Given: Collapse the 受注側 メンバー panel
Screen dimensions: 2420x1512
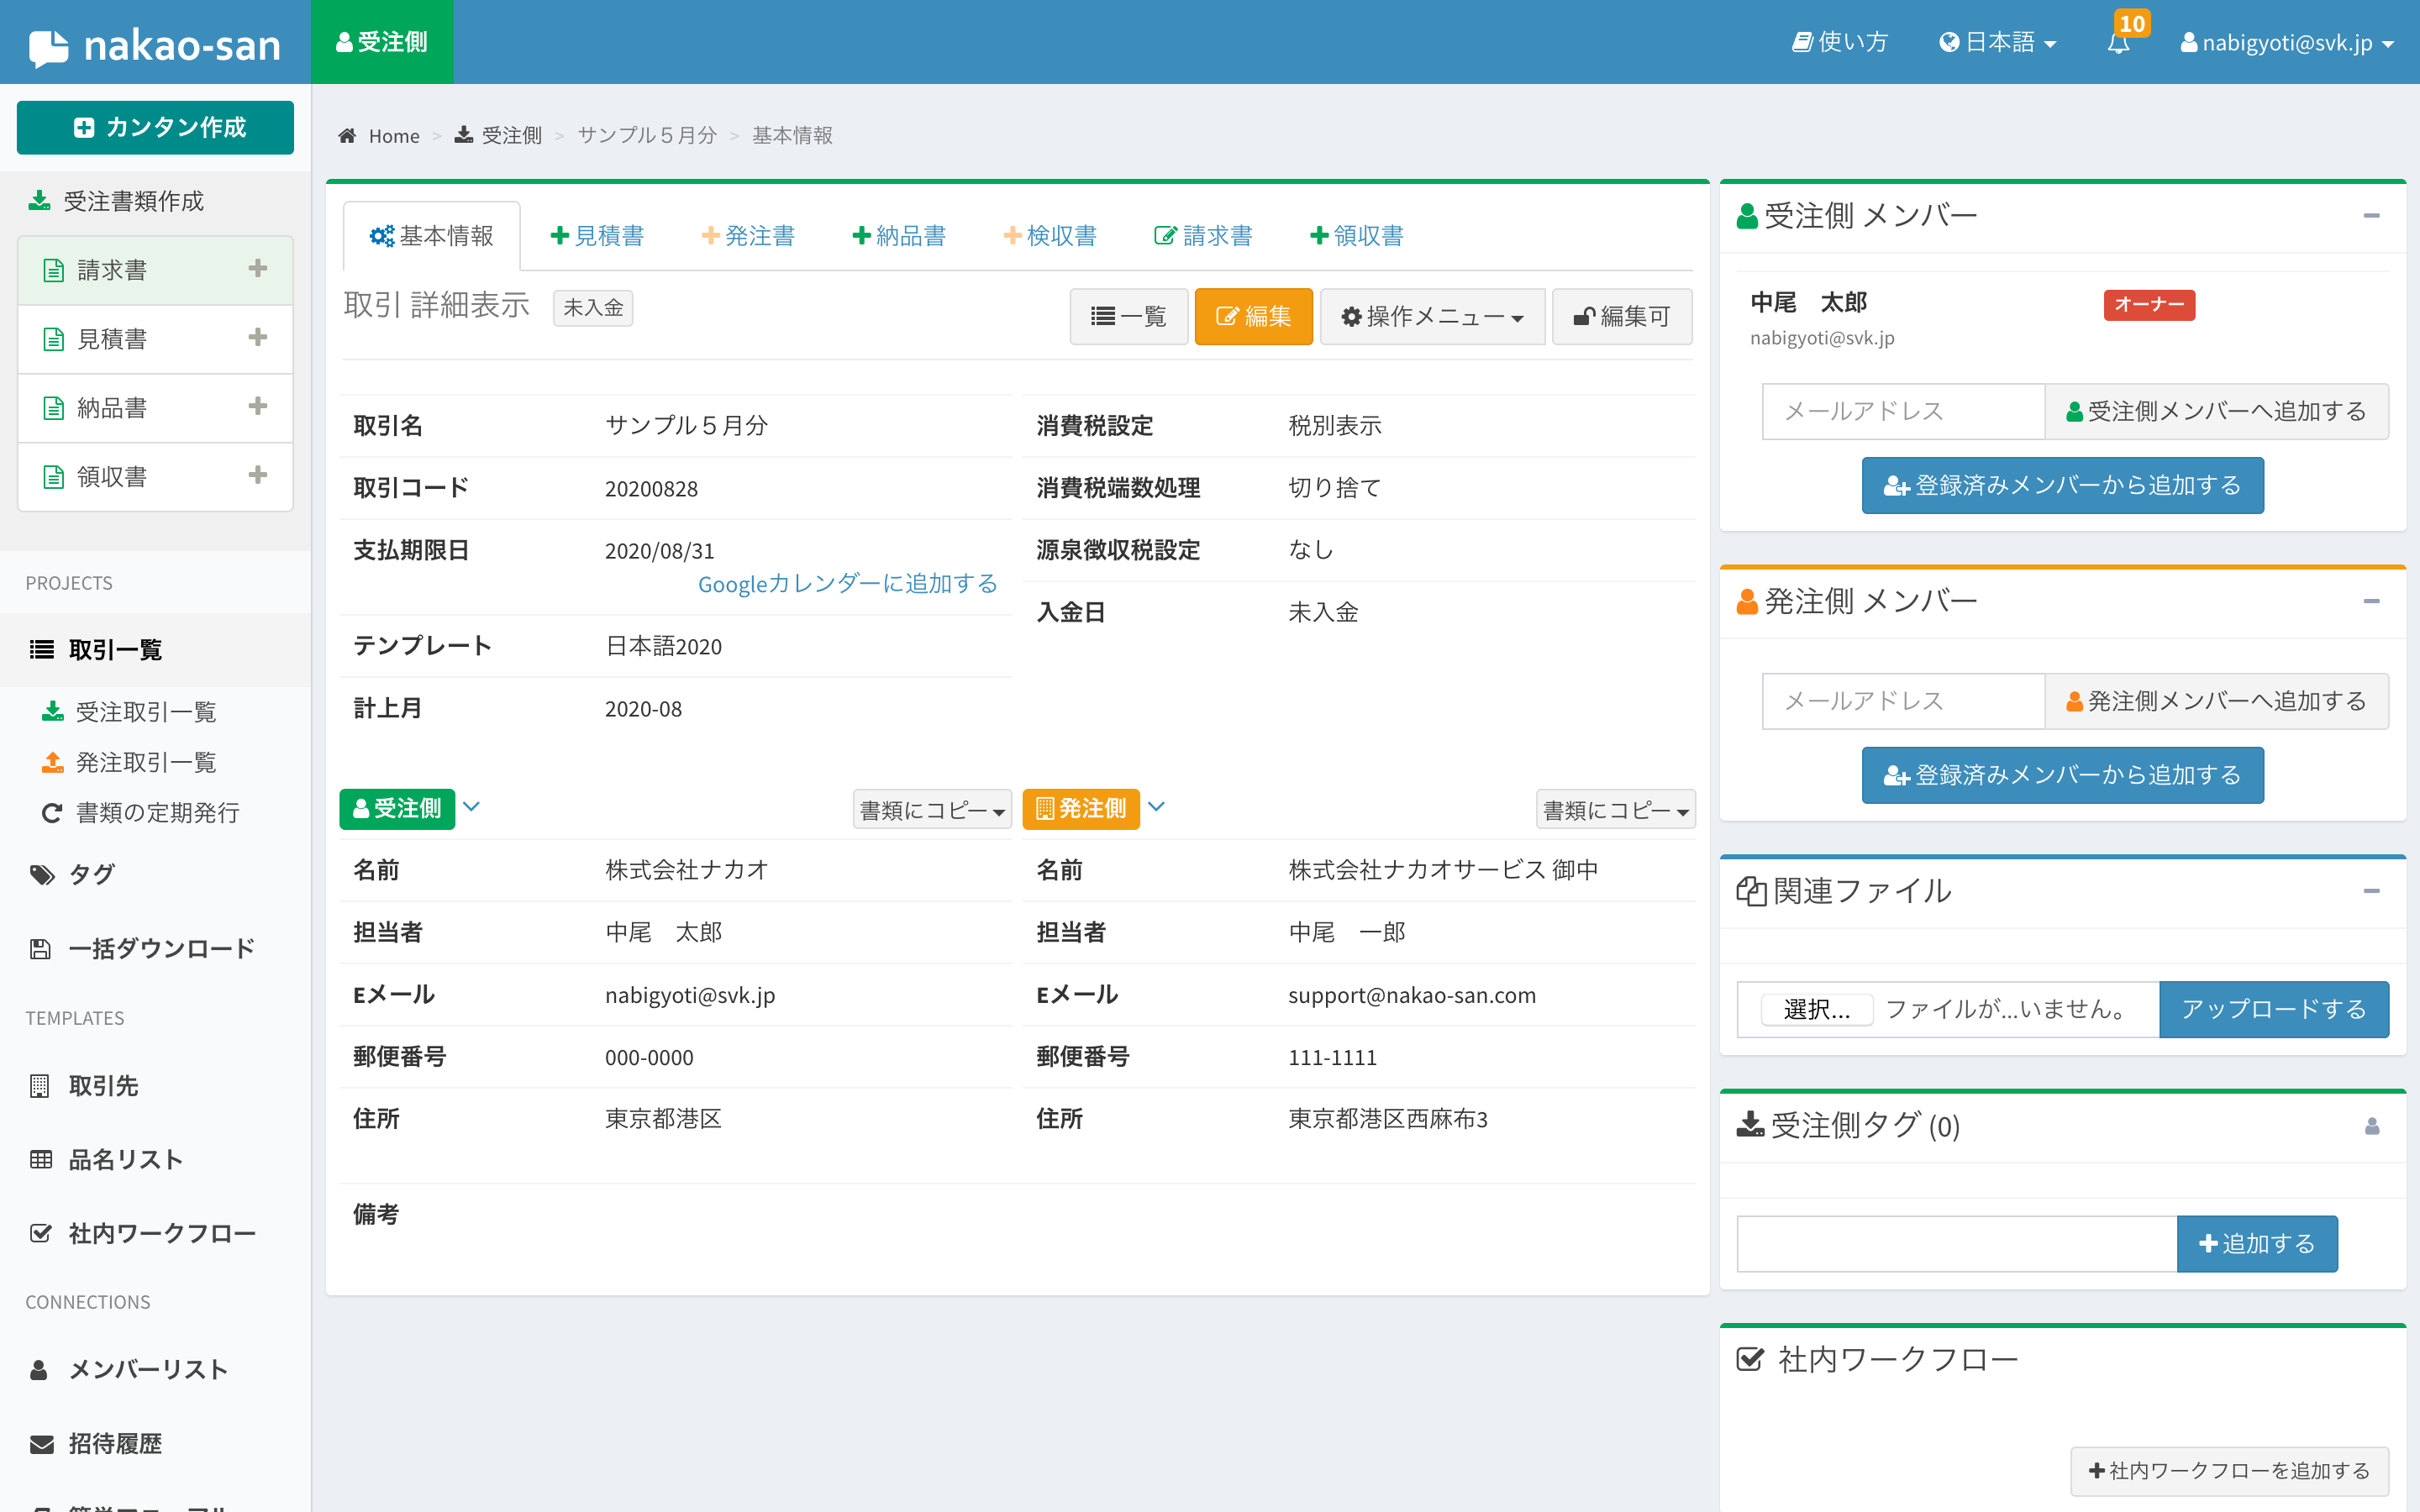Looking at the screenshot, I should pos(2371,216).
